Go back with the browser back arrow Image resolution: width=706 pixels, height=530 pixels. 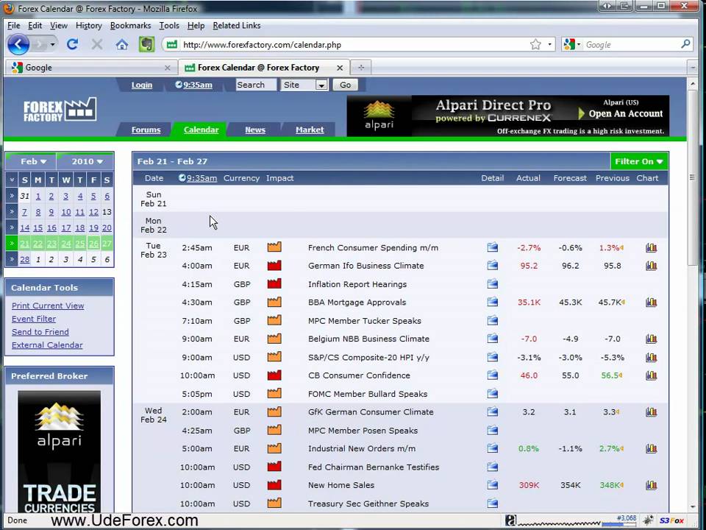pyautogui.click(x=18, y=44)
